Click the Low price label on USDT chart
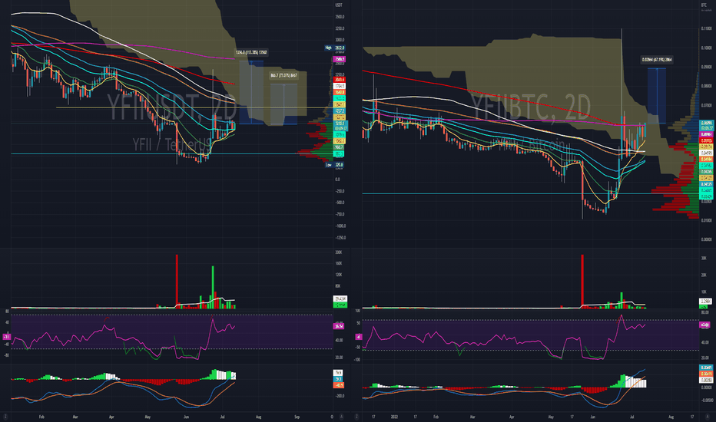The height and width of the screenshot is (422, 716). [336, 165]
